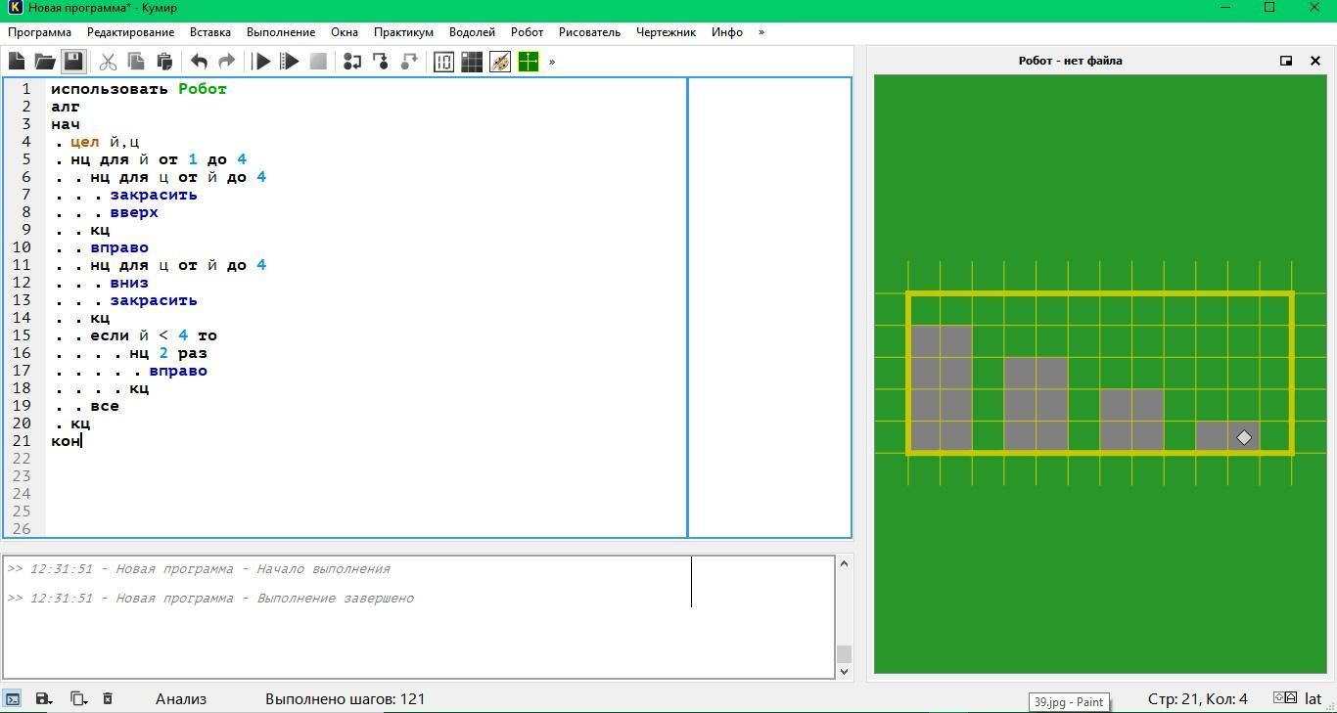The width and height of the screenshot is (1337, 713).
Task: Expand the toolbar overflow chevron
Action: tap(552, 62)
